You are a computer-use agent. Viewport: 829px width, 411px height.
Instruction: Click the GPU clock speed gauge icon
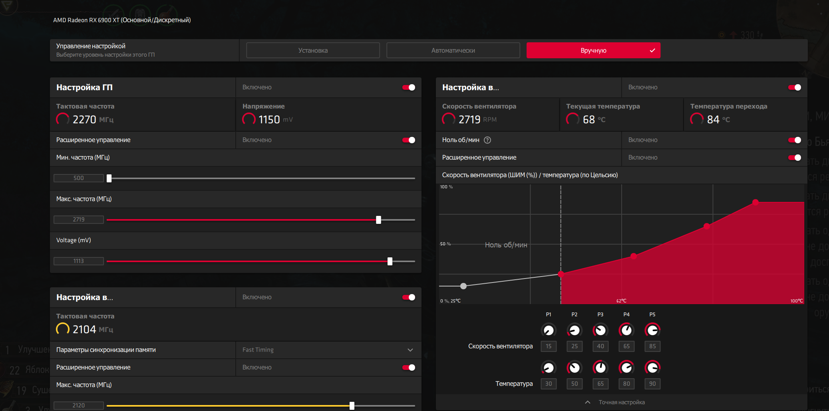63,119
